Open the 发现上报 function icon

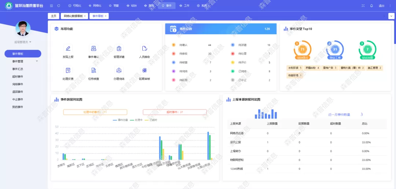pos(68,48)
